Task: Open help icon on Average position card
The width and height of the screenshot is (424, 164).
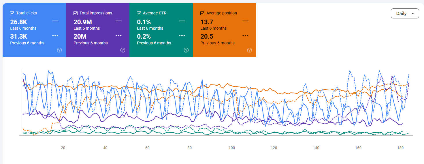Action: (x=250, y=50)
